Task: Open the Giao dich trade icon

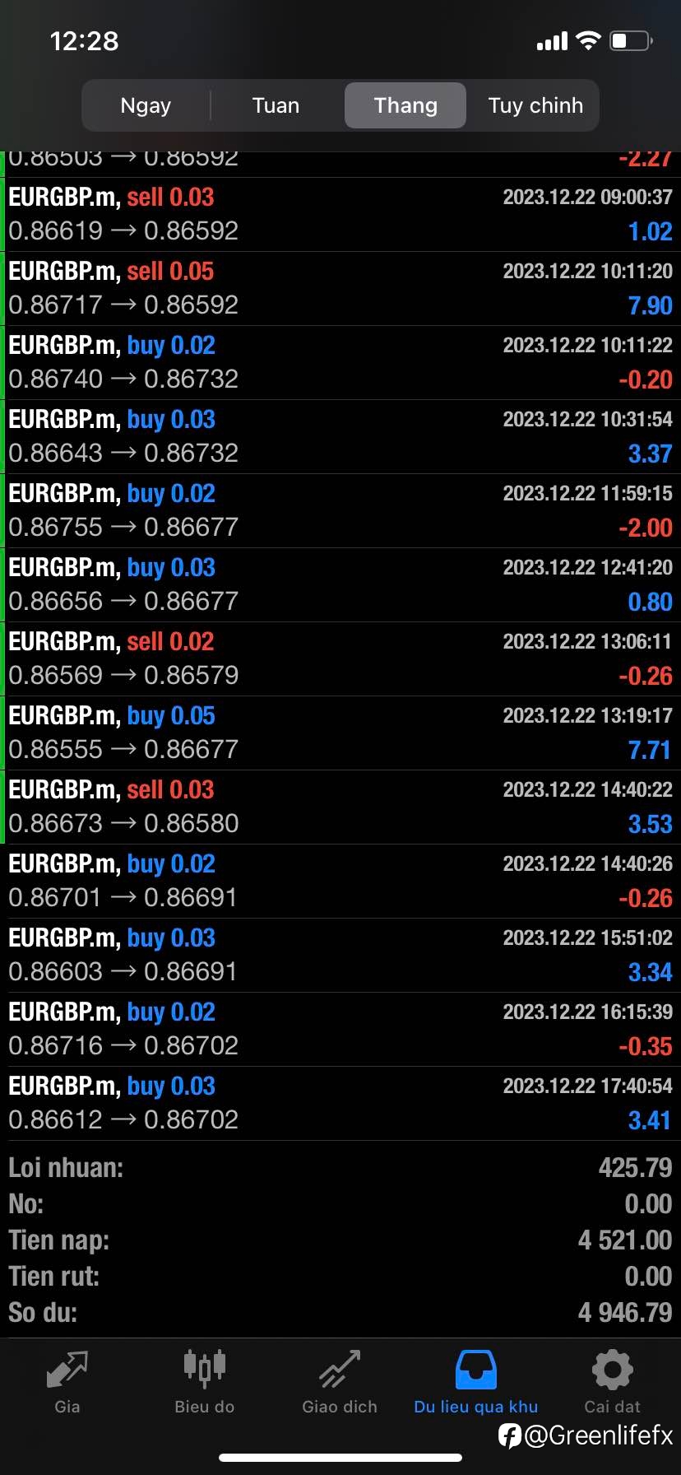Action: pos(340,1369)
